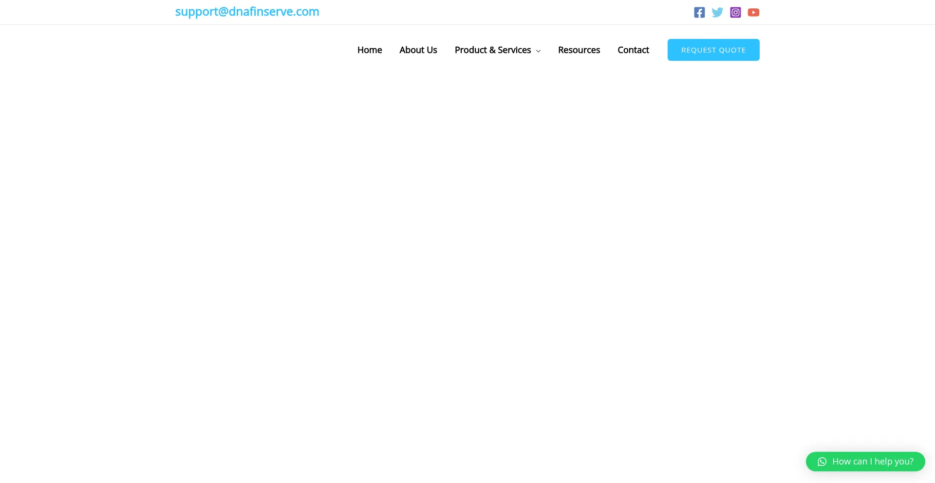Start a conversation via the green chat pill
The height and width of the screenshot is (483, 935).
pyautogui.click(x=865, y=461)
